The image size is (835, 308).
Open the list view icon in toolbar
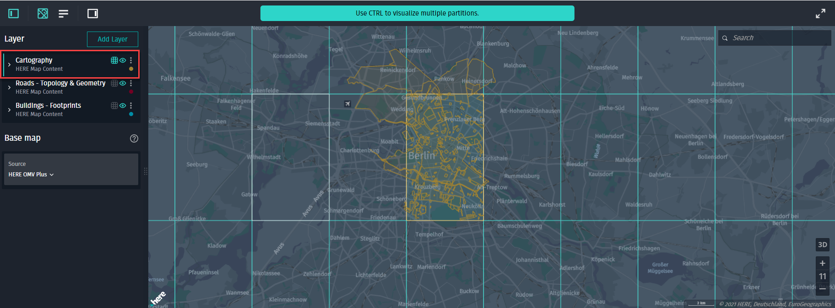tap(63, 14)
